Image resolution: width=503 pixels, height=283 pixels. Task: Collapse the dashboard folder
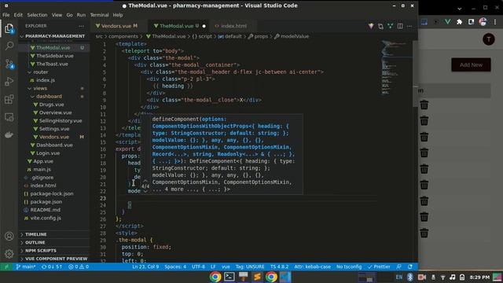pos(48,96)
